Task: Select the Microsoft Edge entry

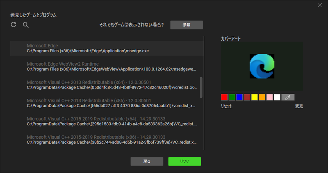Action: click(x=107, y=48)
